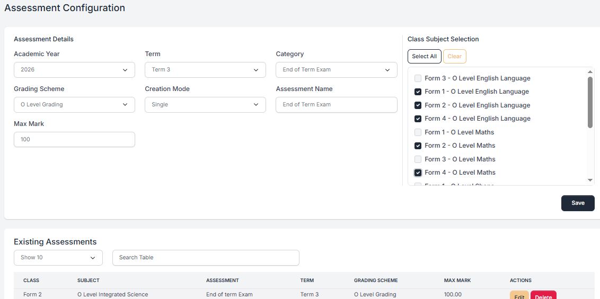Uncheck Form 4 - O Level Maths

coord(418,173)
